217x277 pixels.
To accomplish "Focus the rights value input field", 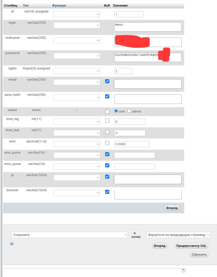I will [123, 71].
